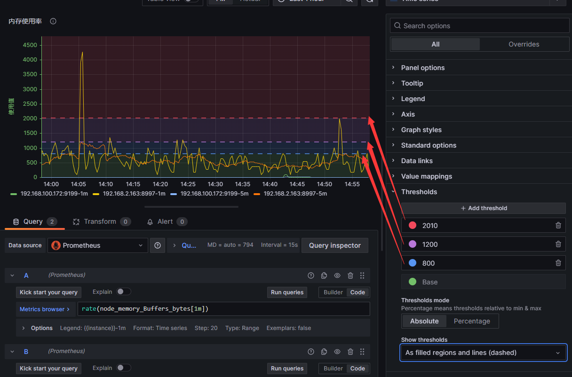Viewport: 572px width, 377px height.
Task: Switch to Overrides tab
Action: 524,44
